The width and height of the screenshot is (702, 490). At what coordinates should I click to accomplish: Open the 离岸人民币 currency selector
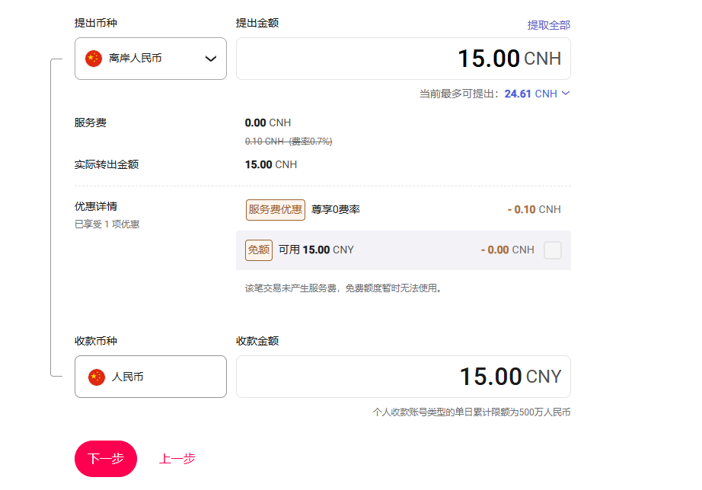[x=150, y=59]
